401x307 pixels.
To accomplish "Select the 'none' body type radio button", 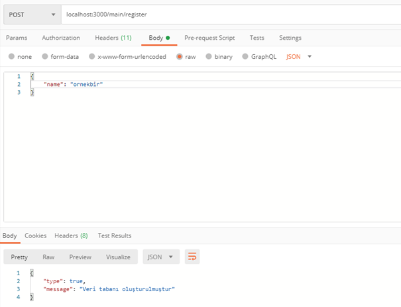I will coord(11,57).
